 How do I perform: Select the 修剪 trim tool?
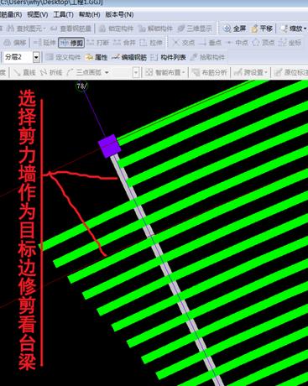tap(71, 43)
